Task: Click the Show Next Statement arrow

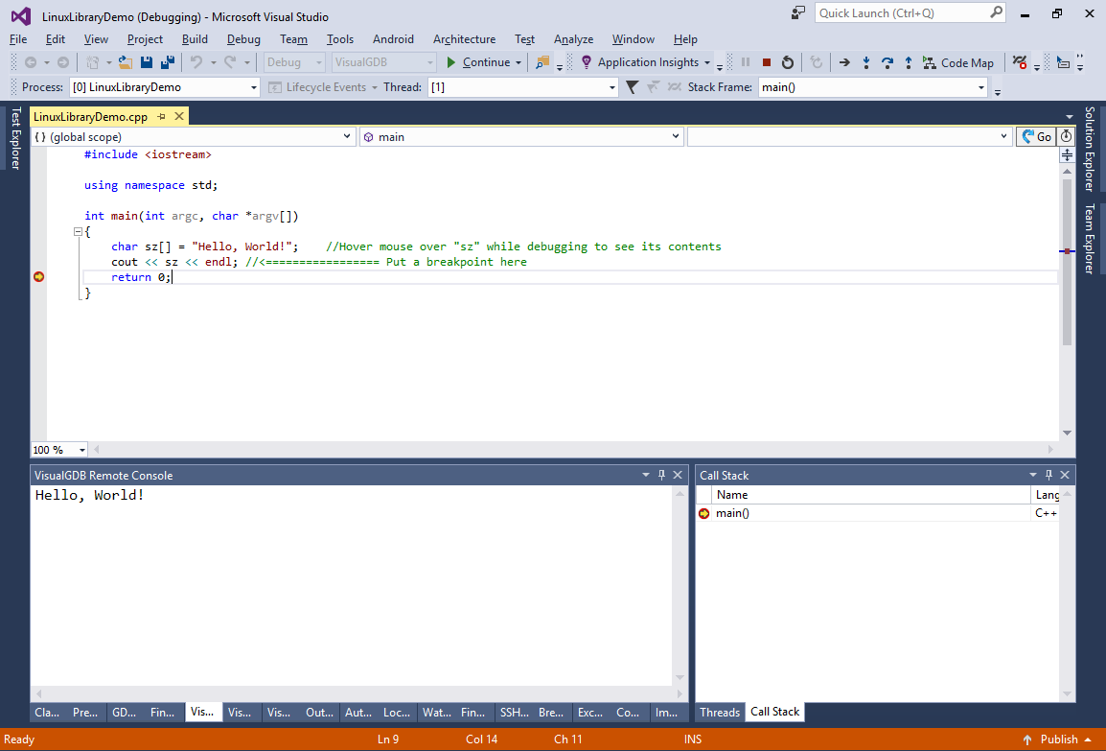Action: pos(844,62)
